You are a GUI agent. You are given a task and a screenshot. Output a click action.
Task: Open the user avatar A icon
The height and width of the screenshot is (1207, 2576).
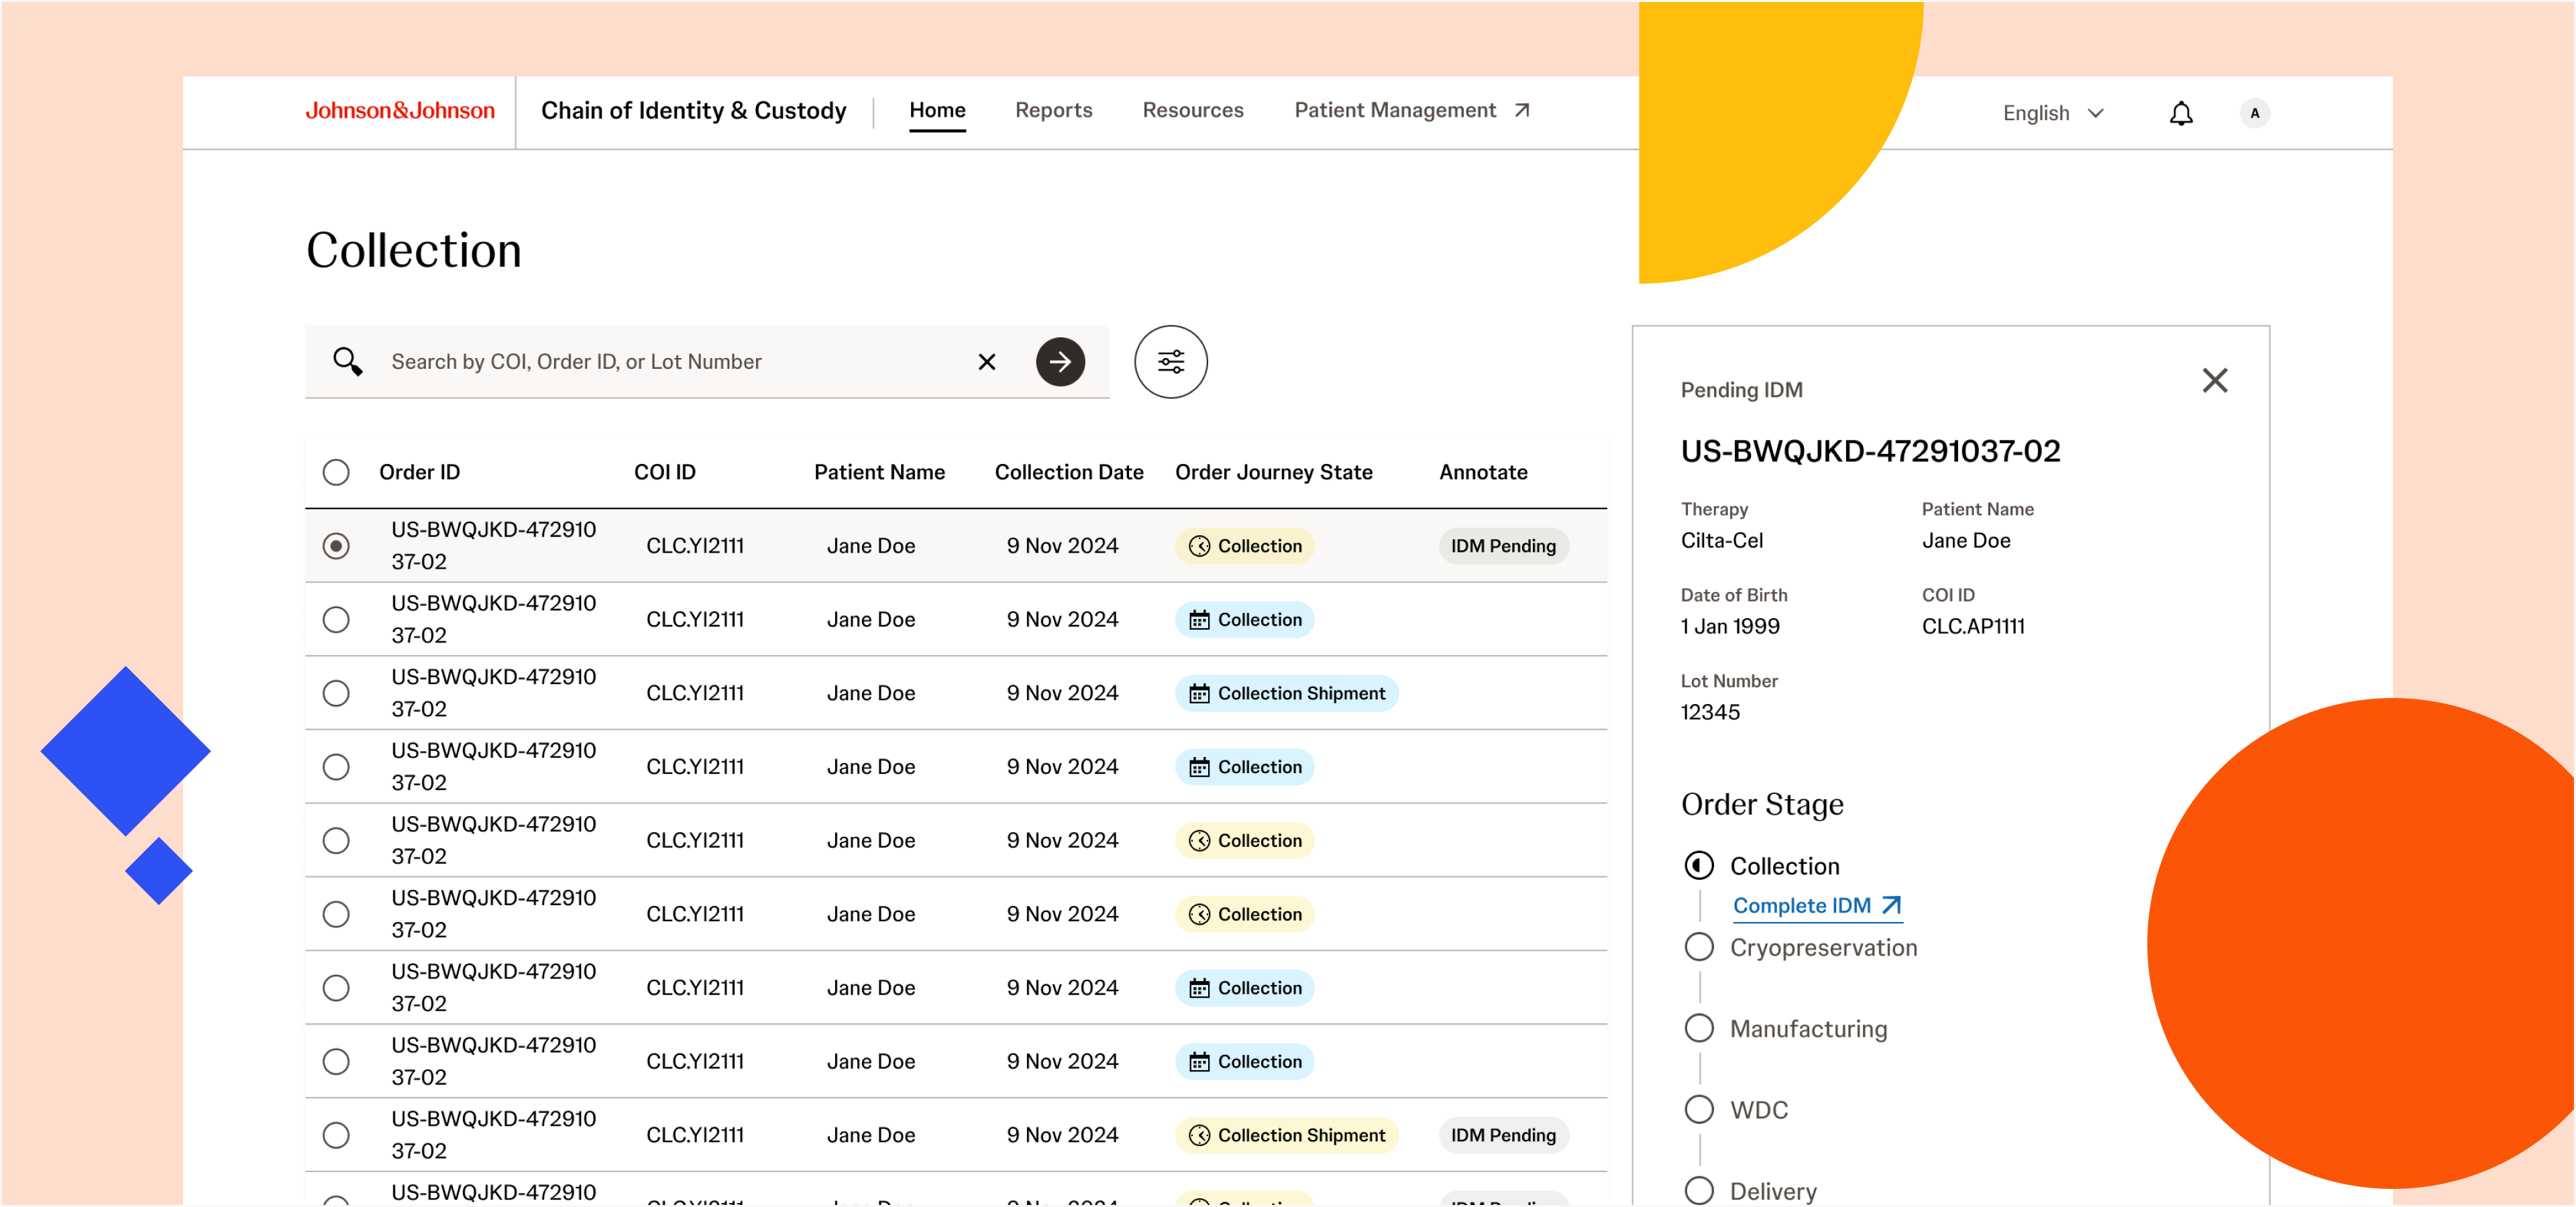[2254, 114]
